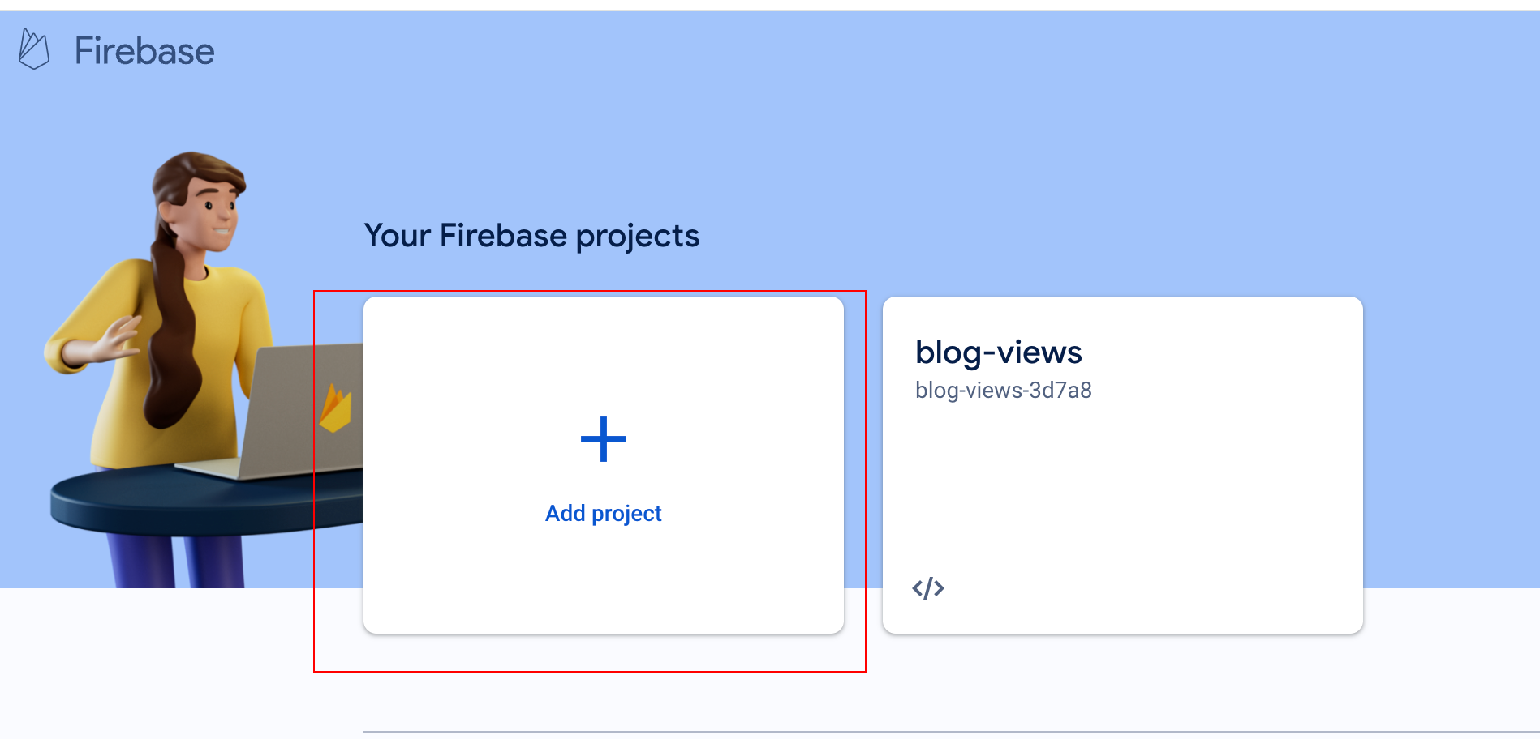
Task: Click the Firebase flame logo icon in the header
Action: point(34,49)
